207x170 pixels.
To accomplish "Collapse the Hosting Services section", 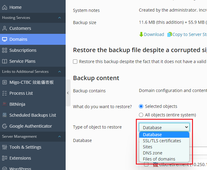I will (60, 18).
